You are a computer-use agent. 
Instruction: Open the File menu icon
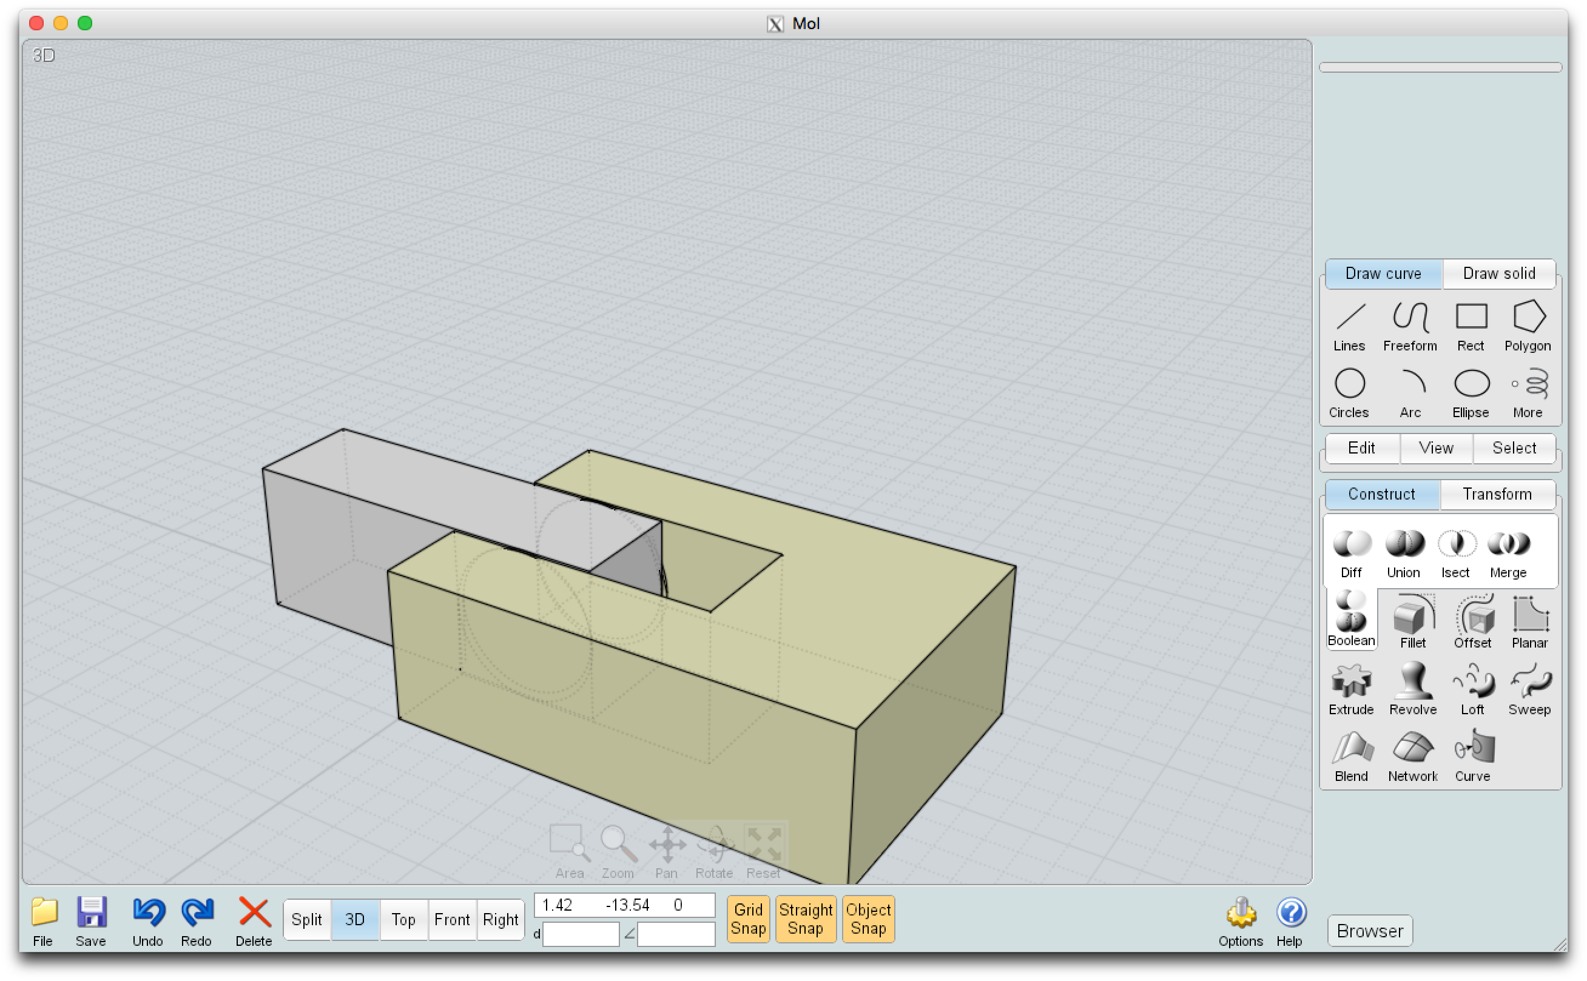point(43,922)
